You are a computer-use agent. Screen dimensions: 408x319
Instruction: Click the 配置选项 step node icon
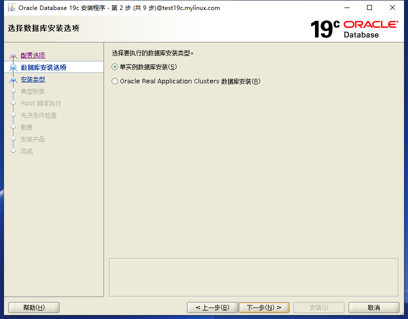tap(13, 55)
